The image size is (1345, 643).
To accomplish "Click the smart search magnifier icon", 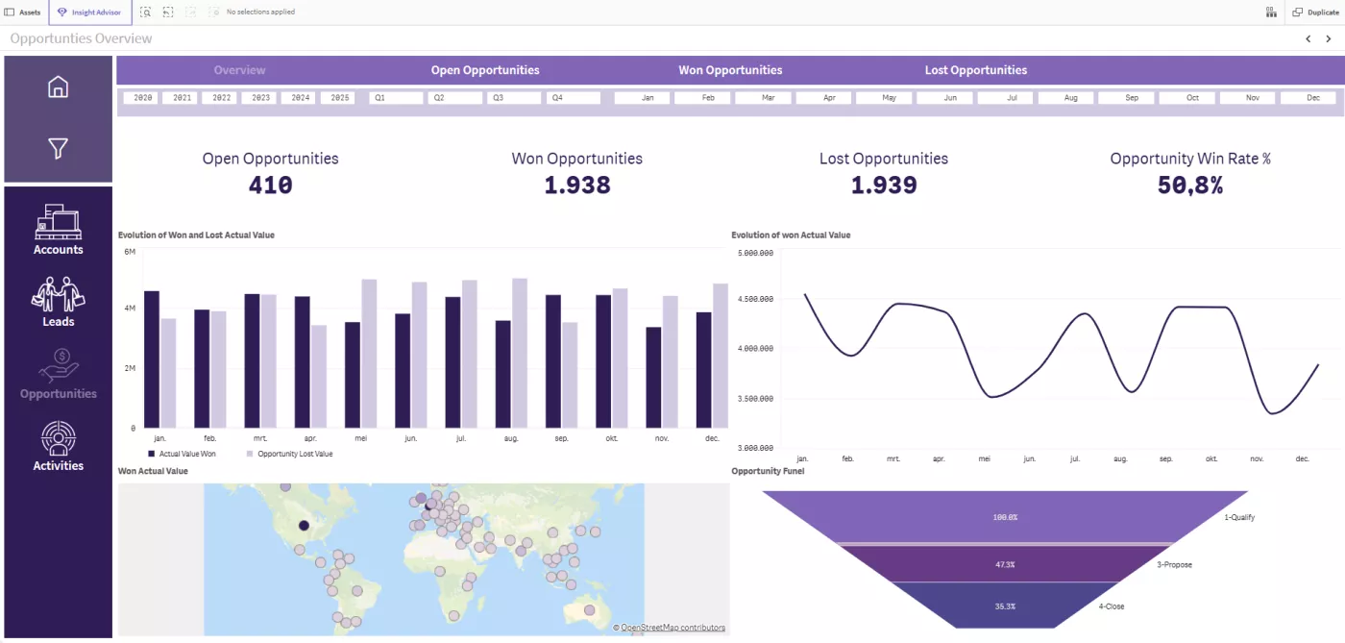I will coord(144,12).
